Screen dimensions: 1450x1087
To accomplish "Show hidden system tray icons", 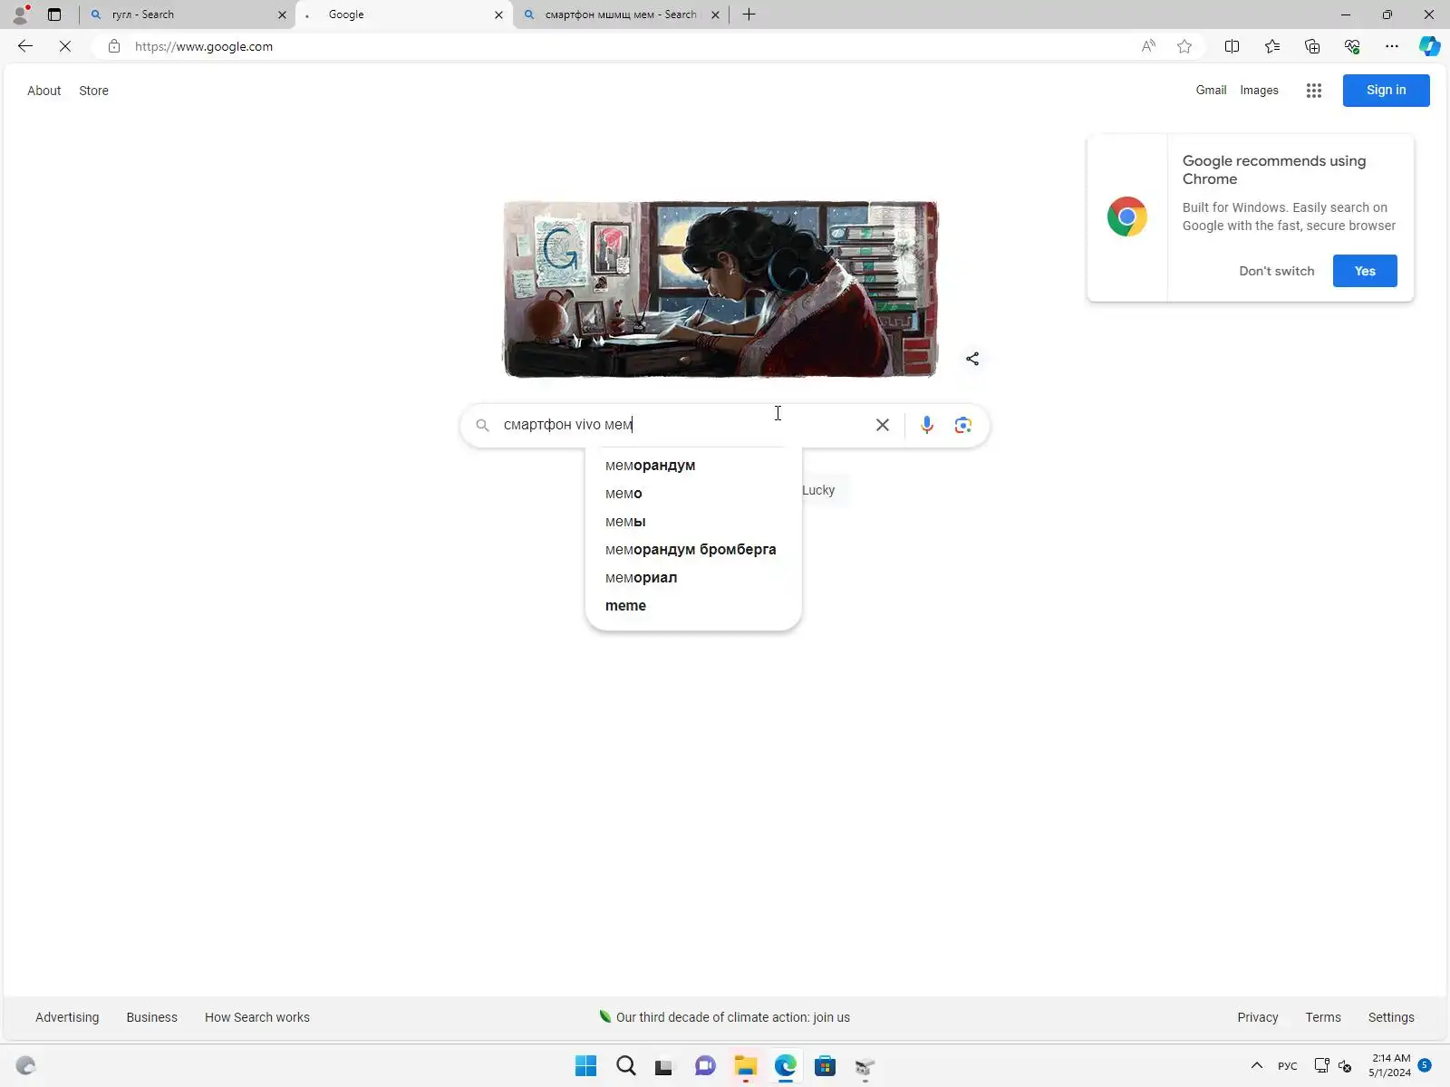I will (1257, 1065).
